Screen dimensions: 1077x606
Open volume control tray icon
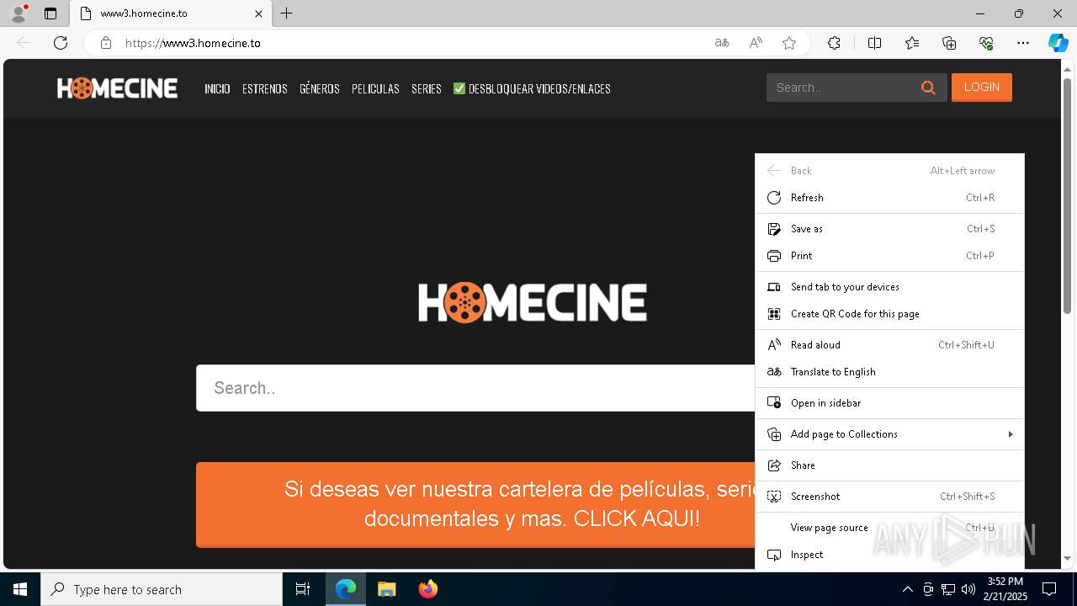point(968,589)
